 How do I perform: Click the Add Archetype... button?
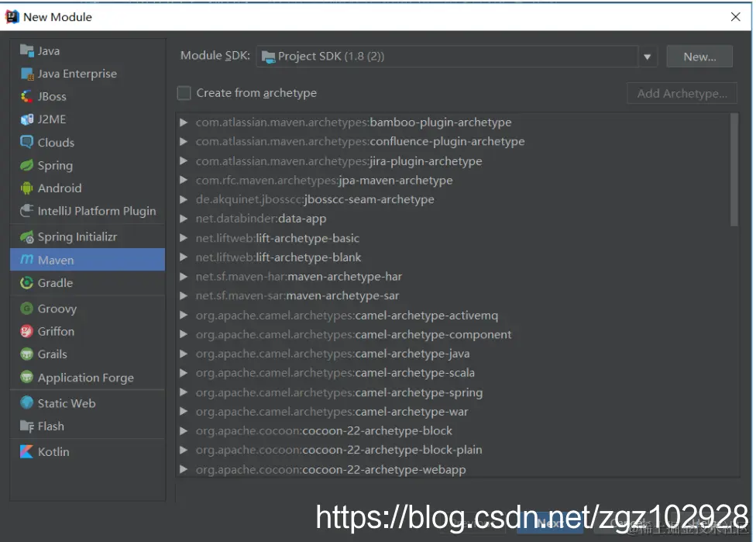pyautogui.click(x=682, y=93)
